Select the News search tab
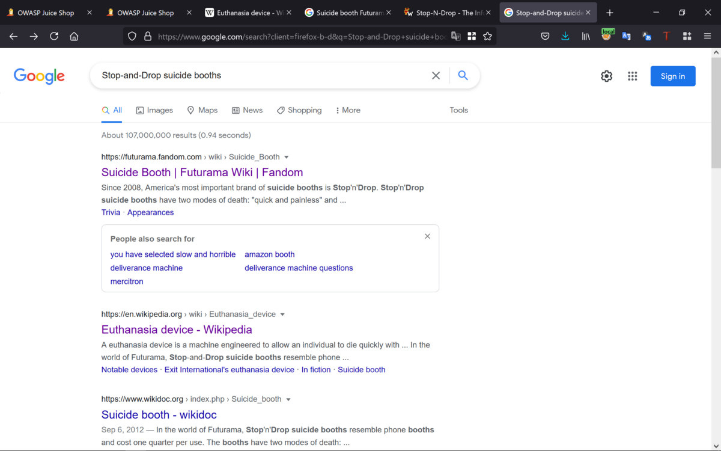 247,110
